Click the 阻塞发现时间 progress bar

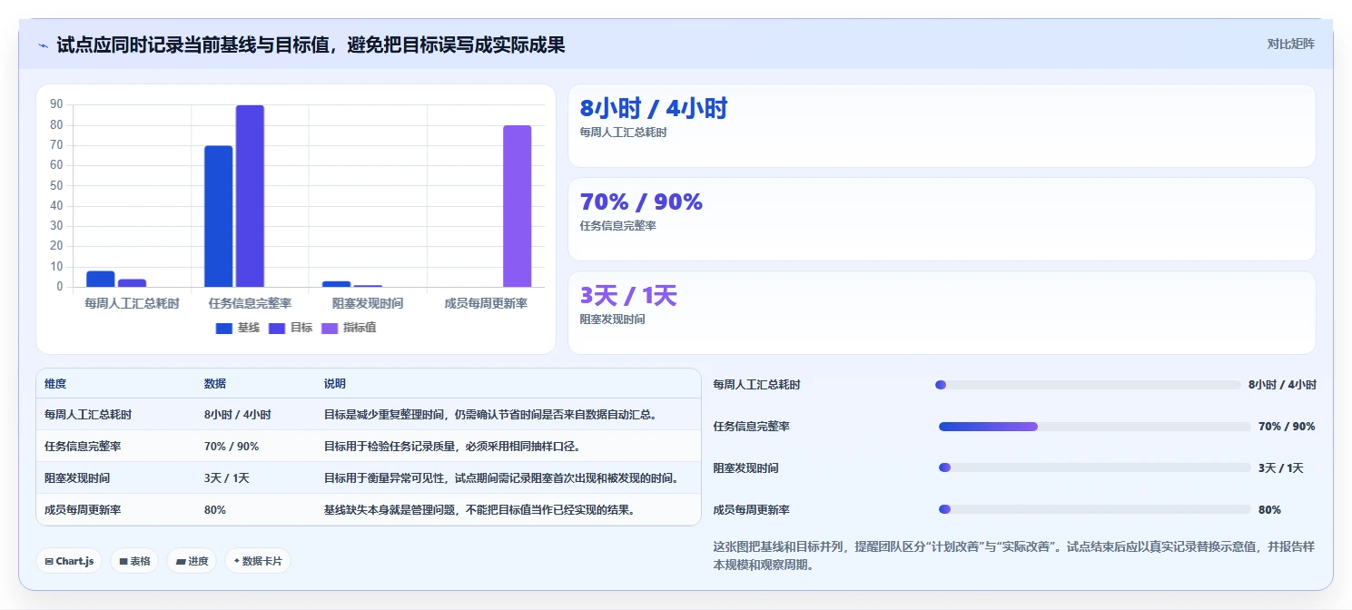[1095, 468]
